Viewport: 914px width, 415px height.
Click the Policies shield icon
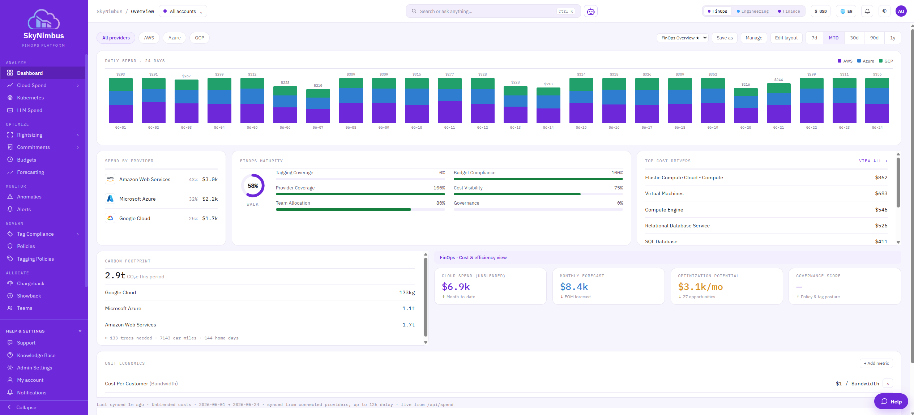pos(10,246)
